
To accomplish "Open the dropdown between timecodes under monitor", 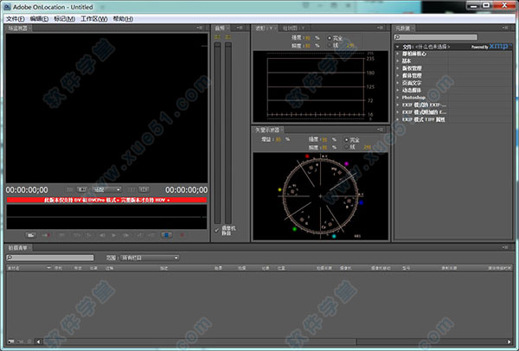I will [107, 189].
